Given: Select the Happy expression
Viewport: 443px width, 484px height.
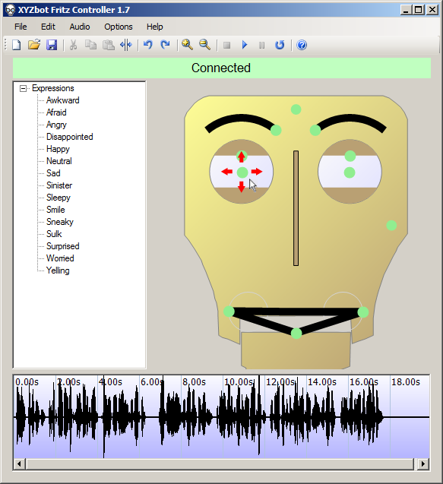Looking at the screenshot, I should coord(58,149).
